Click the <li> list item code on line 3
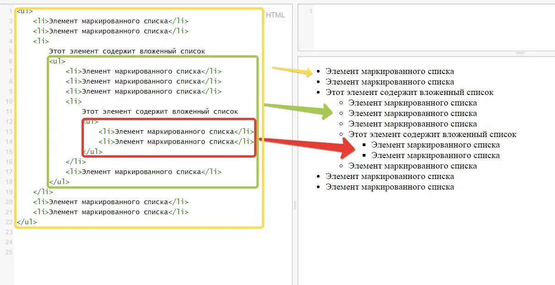Viewport: 555px width, 285px height. tap(110, 31)
